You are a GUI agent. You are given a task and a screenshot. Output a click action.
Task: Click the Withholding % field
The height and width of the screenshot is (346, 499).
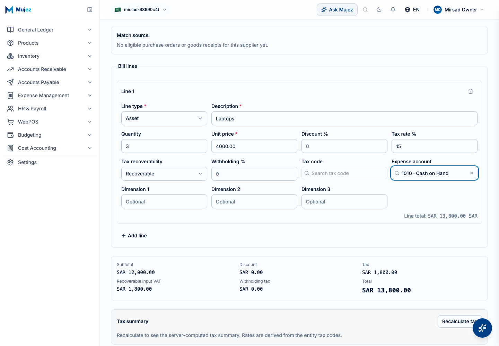(254, 174)
